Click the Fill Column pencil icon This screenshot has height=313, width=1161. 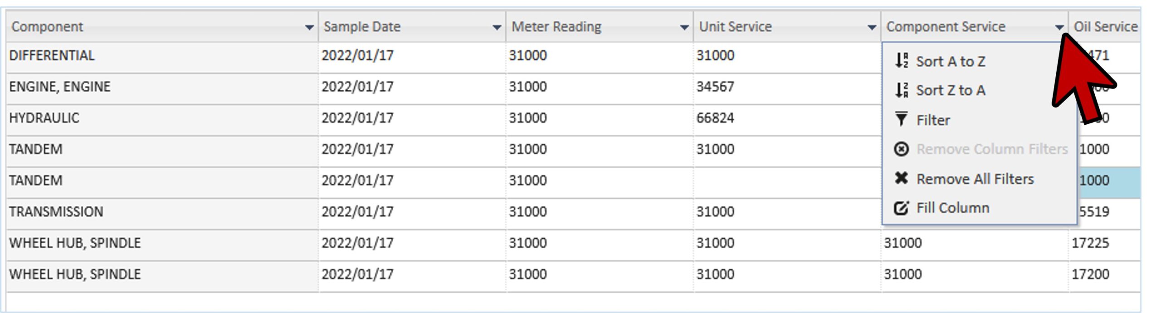[x=901, y=208]
